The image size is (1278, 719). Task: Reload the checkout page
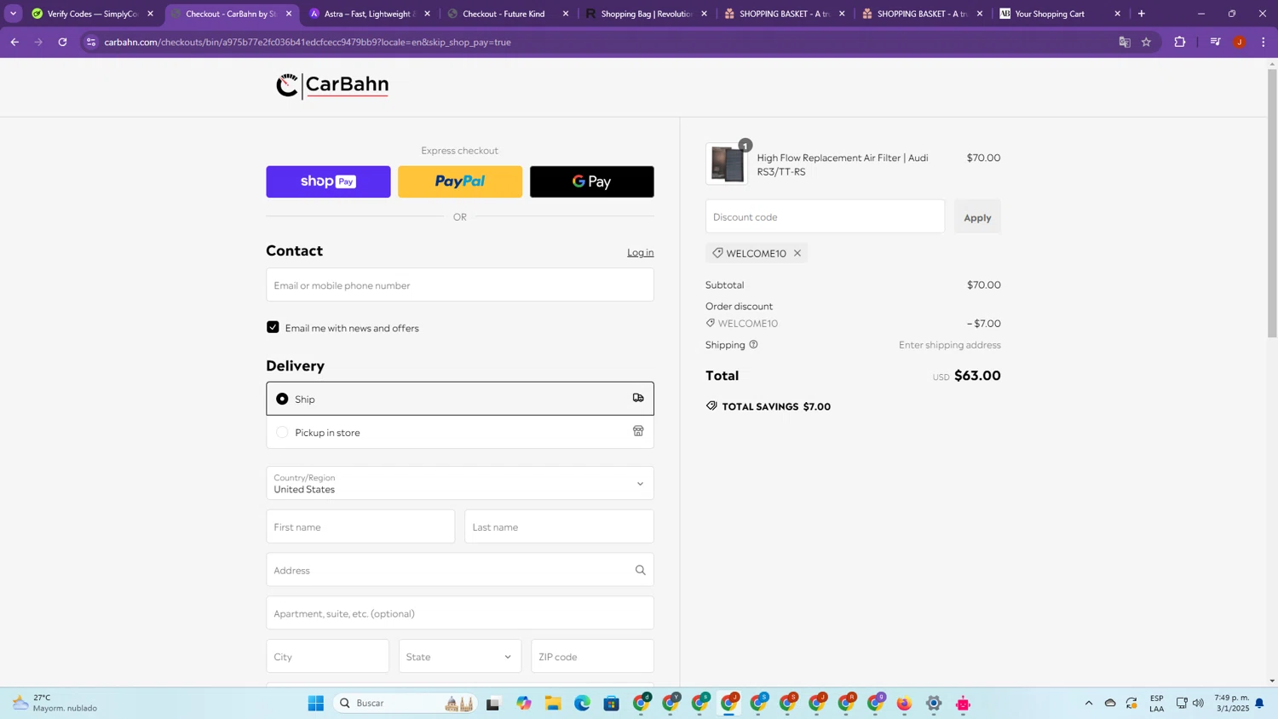(62, 42)
